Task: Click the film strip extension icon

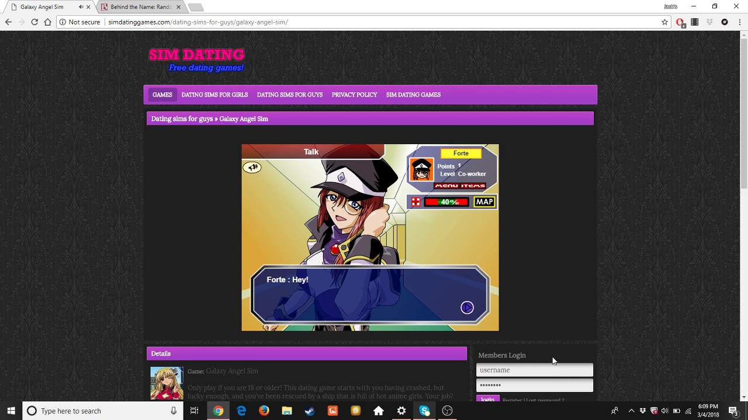Action: [x=694, y=22]
